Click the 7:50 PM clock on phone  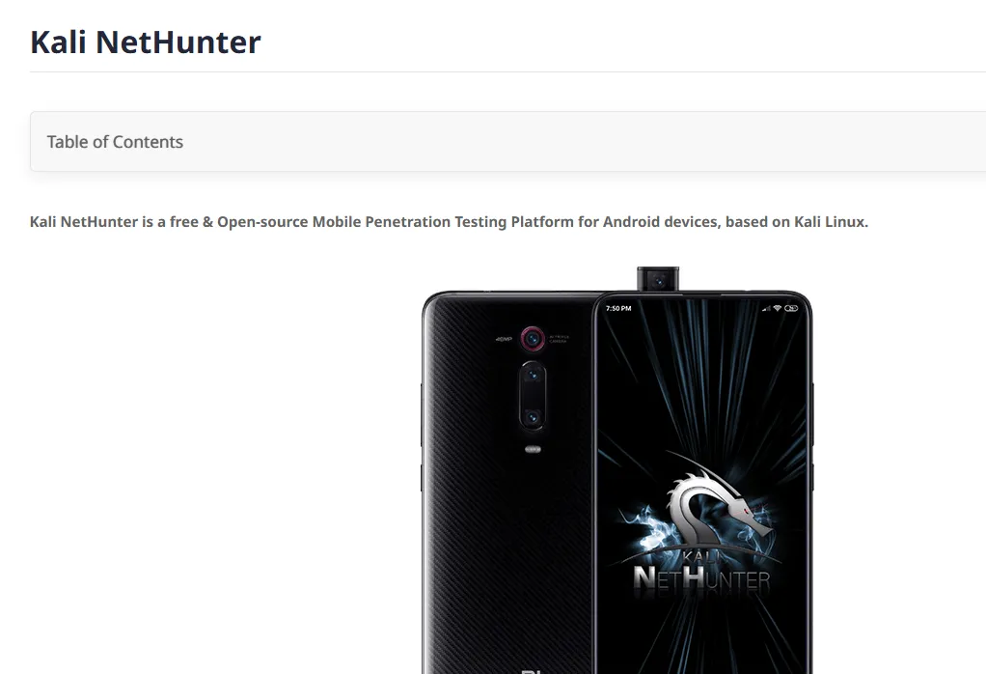pos(618,308)
